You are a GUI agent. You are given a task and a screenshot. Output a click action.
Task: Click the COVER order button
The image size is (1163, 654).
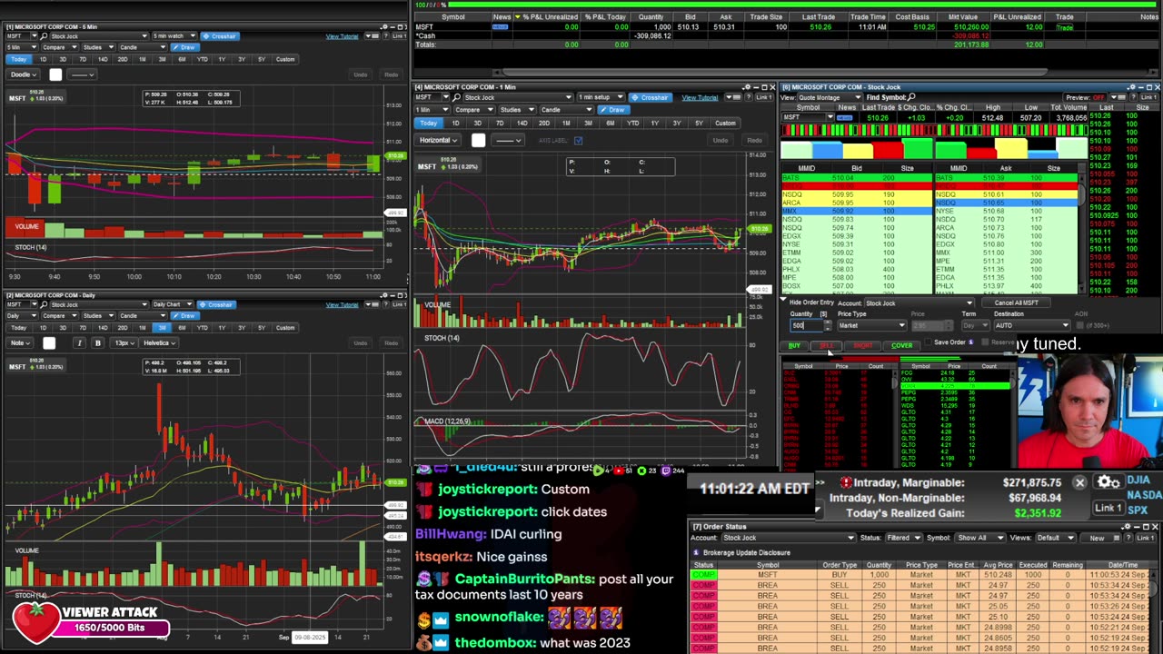(x=901, y=346)
